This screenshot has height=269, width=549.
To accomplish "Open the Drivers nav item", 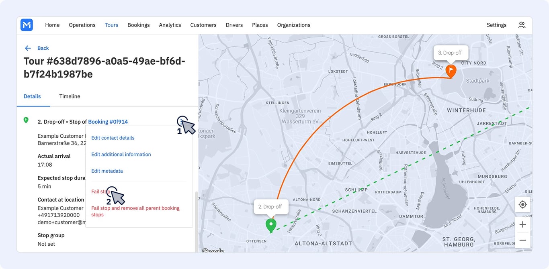I will pos(234,25).
